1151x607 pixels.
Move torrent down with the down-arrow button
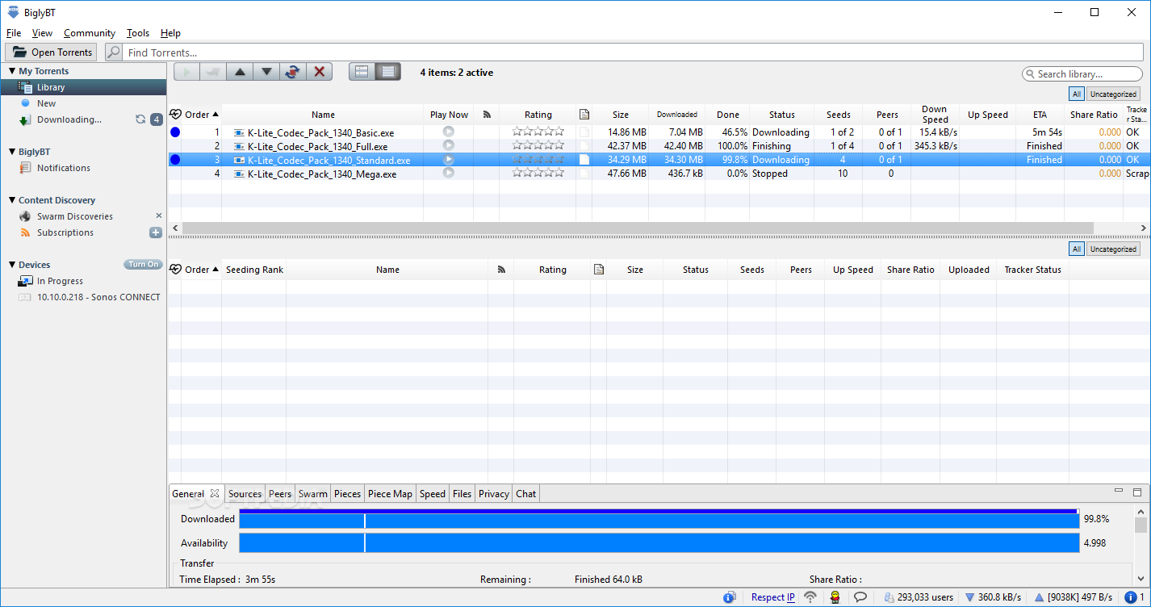(266, 72)
